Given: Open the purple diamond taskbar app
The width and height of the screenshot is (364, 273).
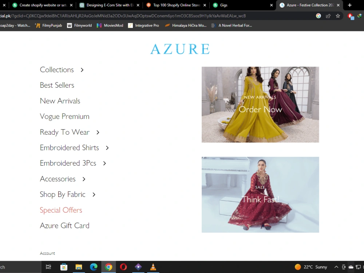Looking at the screenshot, I should 138,267.
